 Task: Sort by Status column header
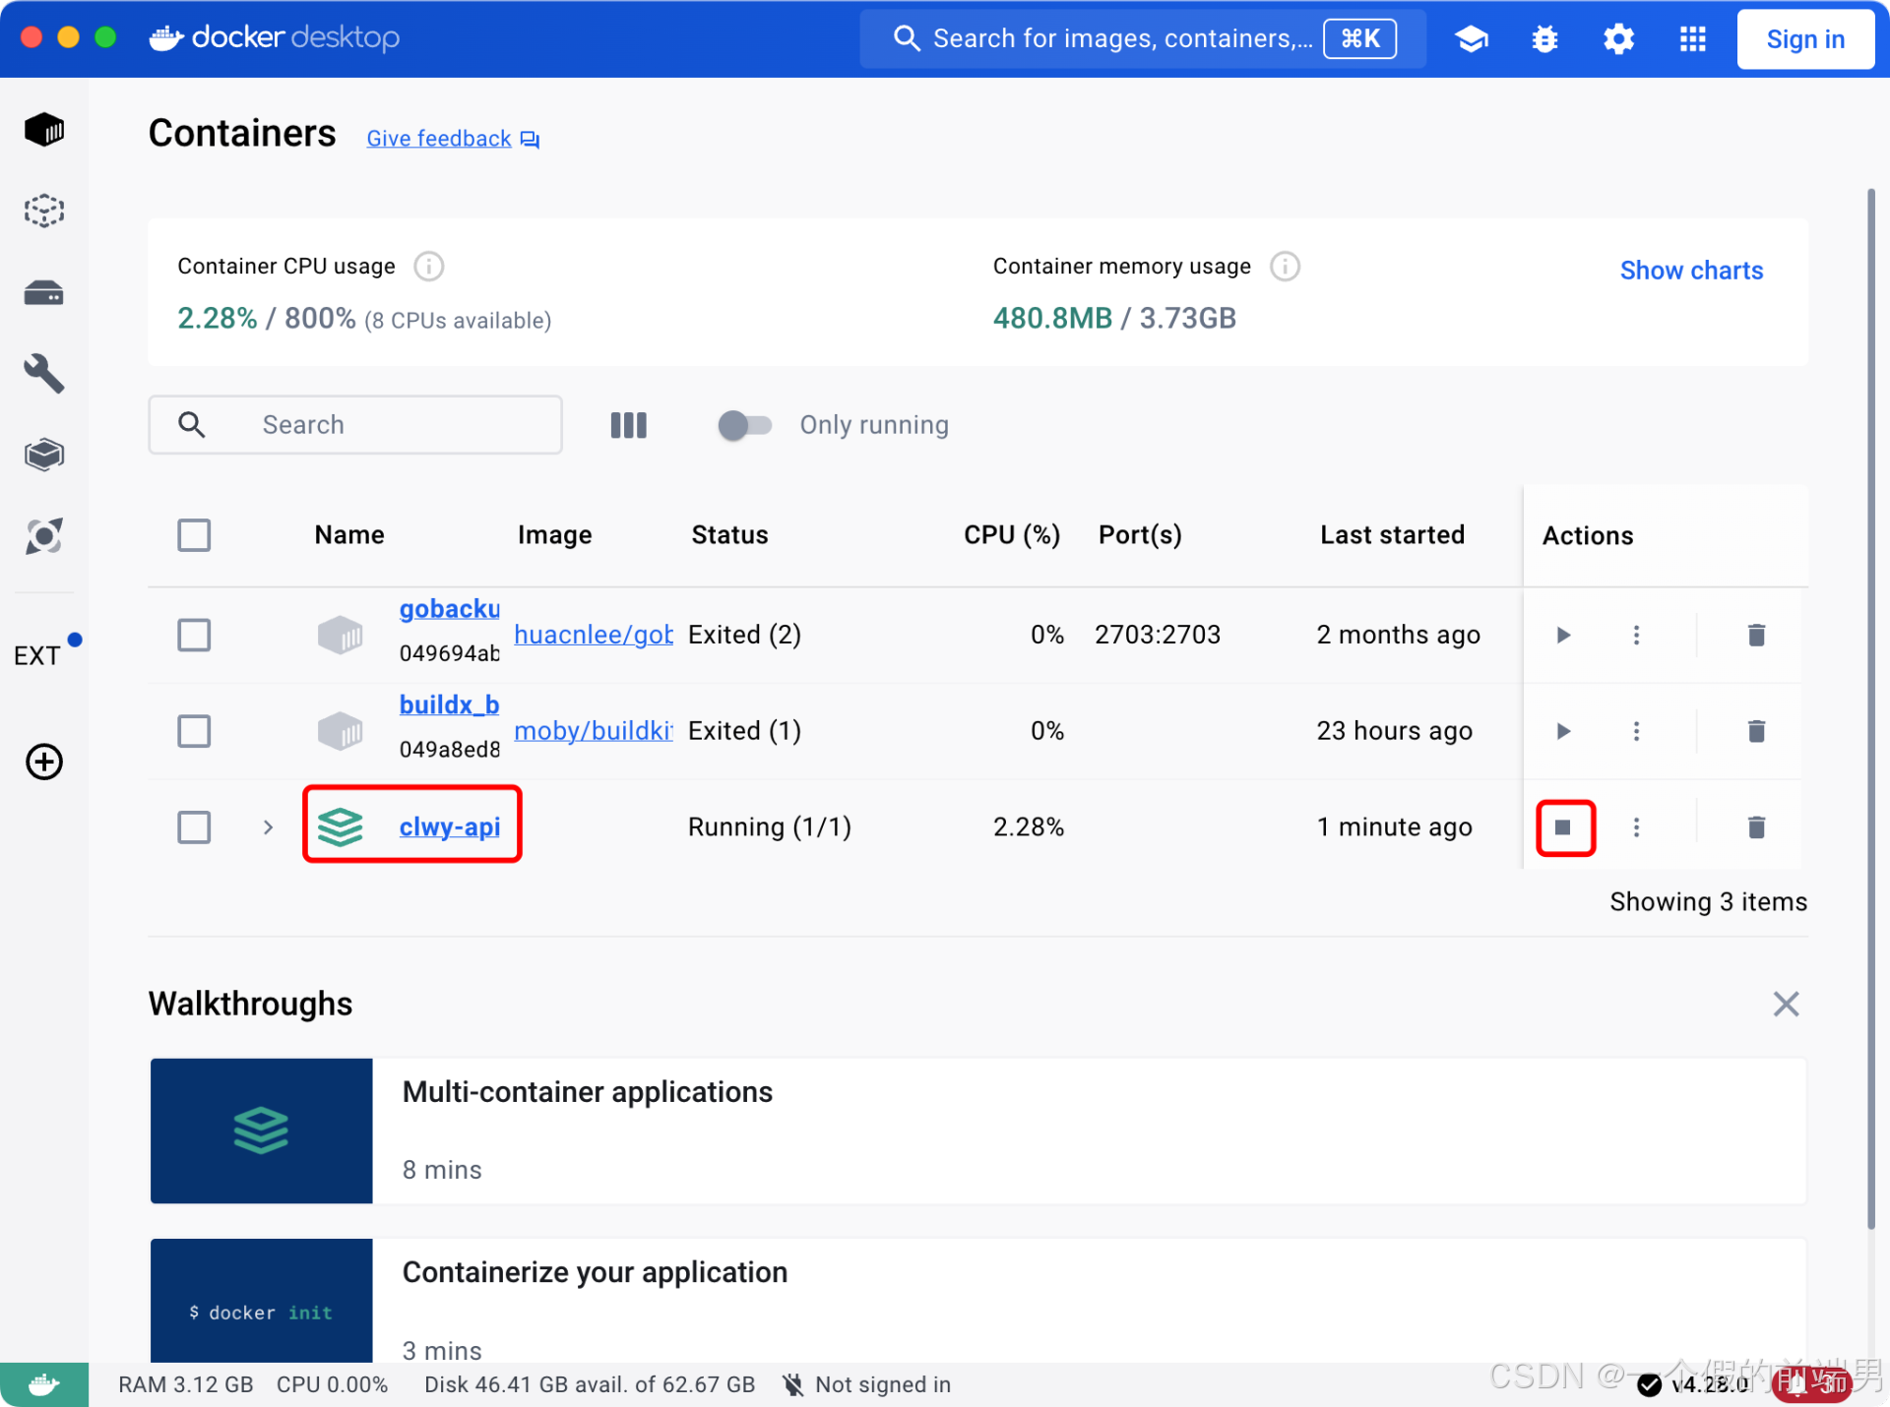coord(729,535)
